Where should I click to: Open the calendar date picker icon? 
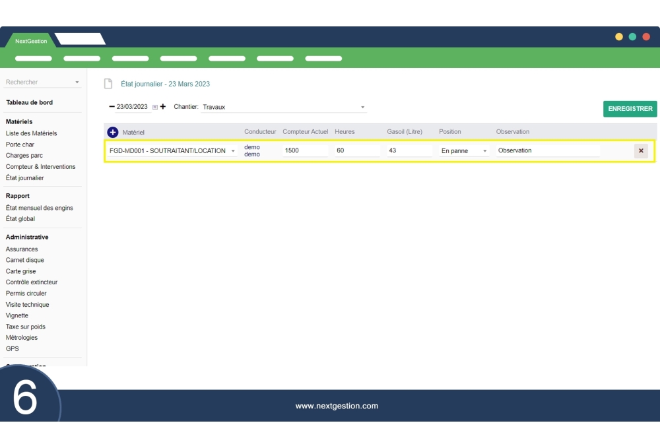point(155,107)
